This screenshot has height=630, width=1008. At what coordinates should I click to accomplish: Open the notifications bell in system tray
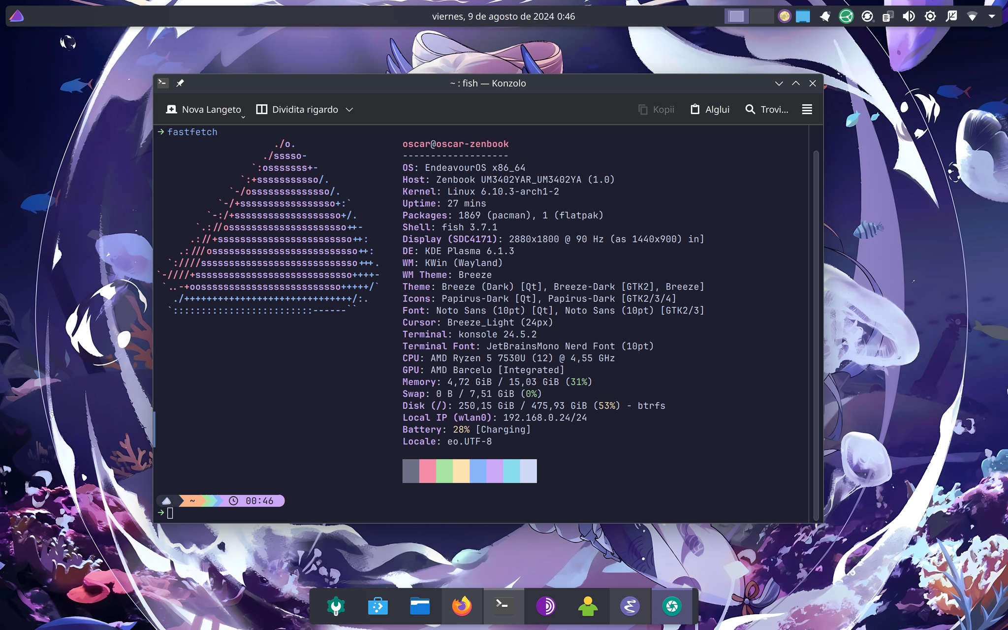pyautogui.click(x=825, y=16)
